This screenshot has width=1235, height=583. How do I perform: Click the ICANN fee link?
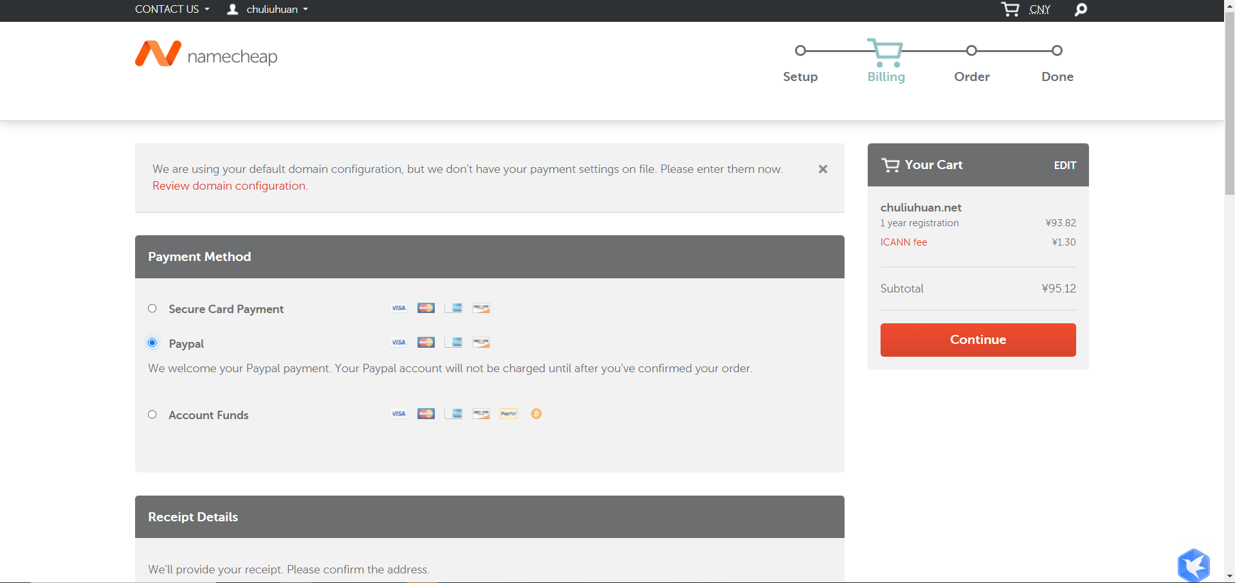pyautogui.click(x=904, y=242)
